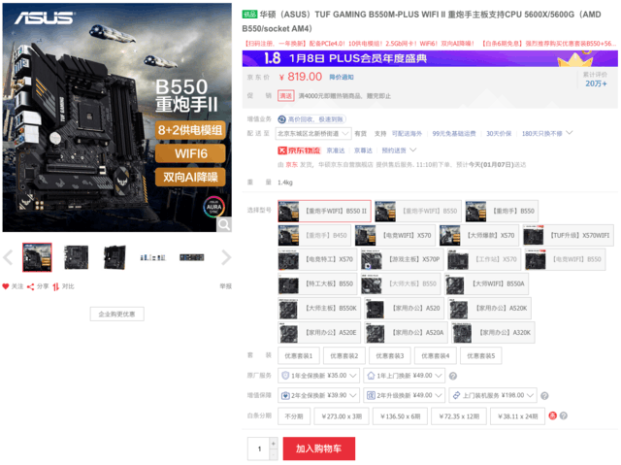The width and height of the screenshot is (621, 465).
Task: Open 2年全保换新 ¥39.90 dropdown
Action: (x=319, y=395)
